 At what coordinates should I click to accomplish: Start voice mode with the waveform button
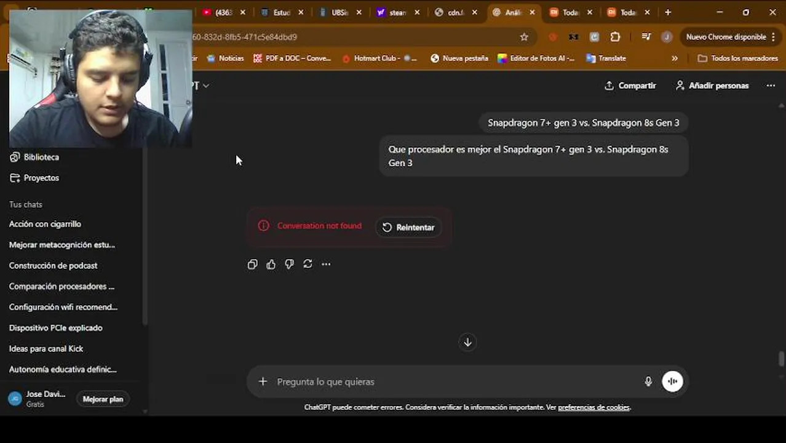coord(672,381)
